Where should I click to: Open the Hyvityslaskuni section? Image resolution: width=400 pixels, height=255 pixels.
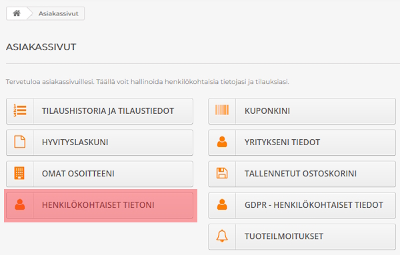click(99, 142)
